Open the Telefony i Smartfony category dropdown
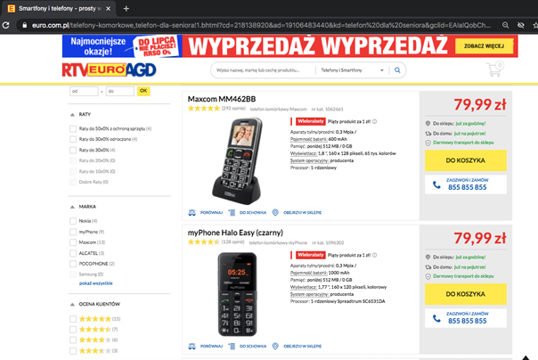 tap(352, 70)
